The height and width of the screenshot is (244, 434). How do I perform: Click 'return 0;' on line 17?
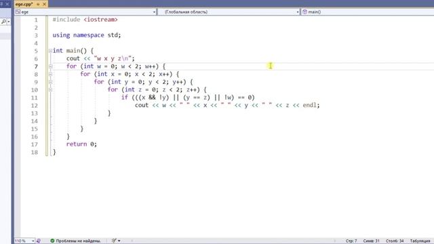point(81,144)
